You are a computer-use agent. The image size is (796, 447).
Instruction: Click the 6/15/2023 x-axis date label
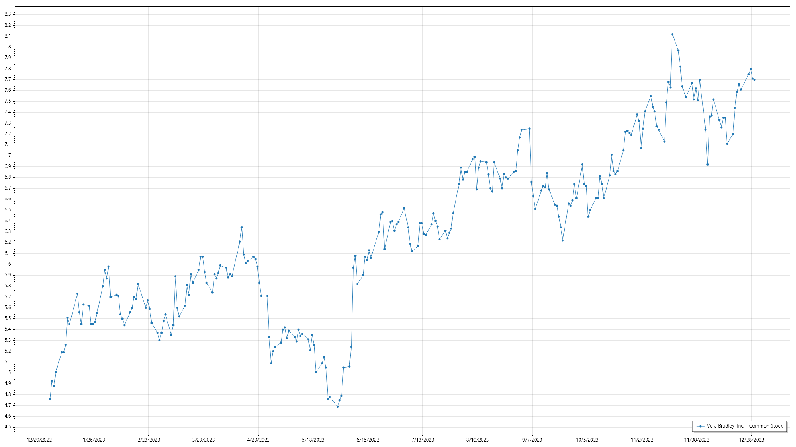tap(368, 440)
